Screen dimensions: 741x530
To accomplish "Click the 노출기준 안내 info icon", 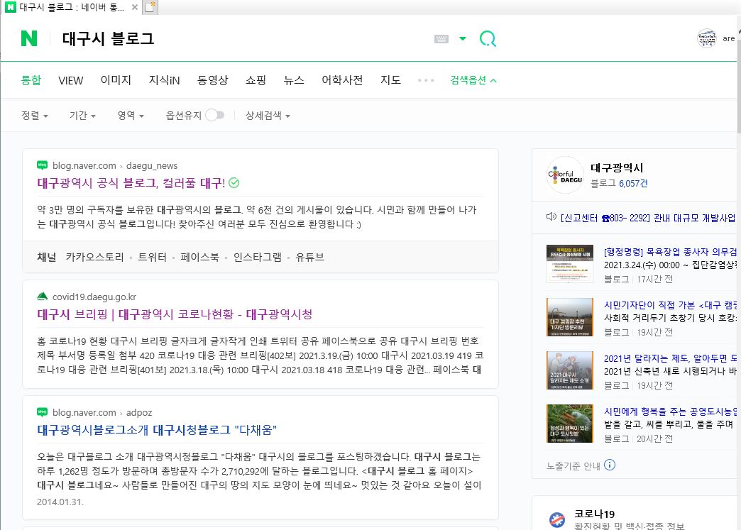I will pyautogui.click(x=610, y=465).
